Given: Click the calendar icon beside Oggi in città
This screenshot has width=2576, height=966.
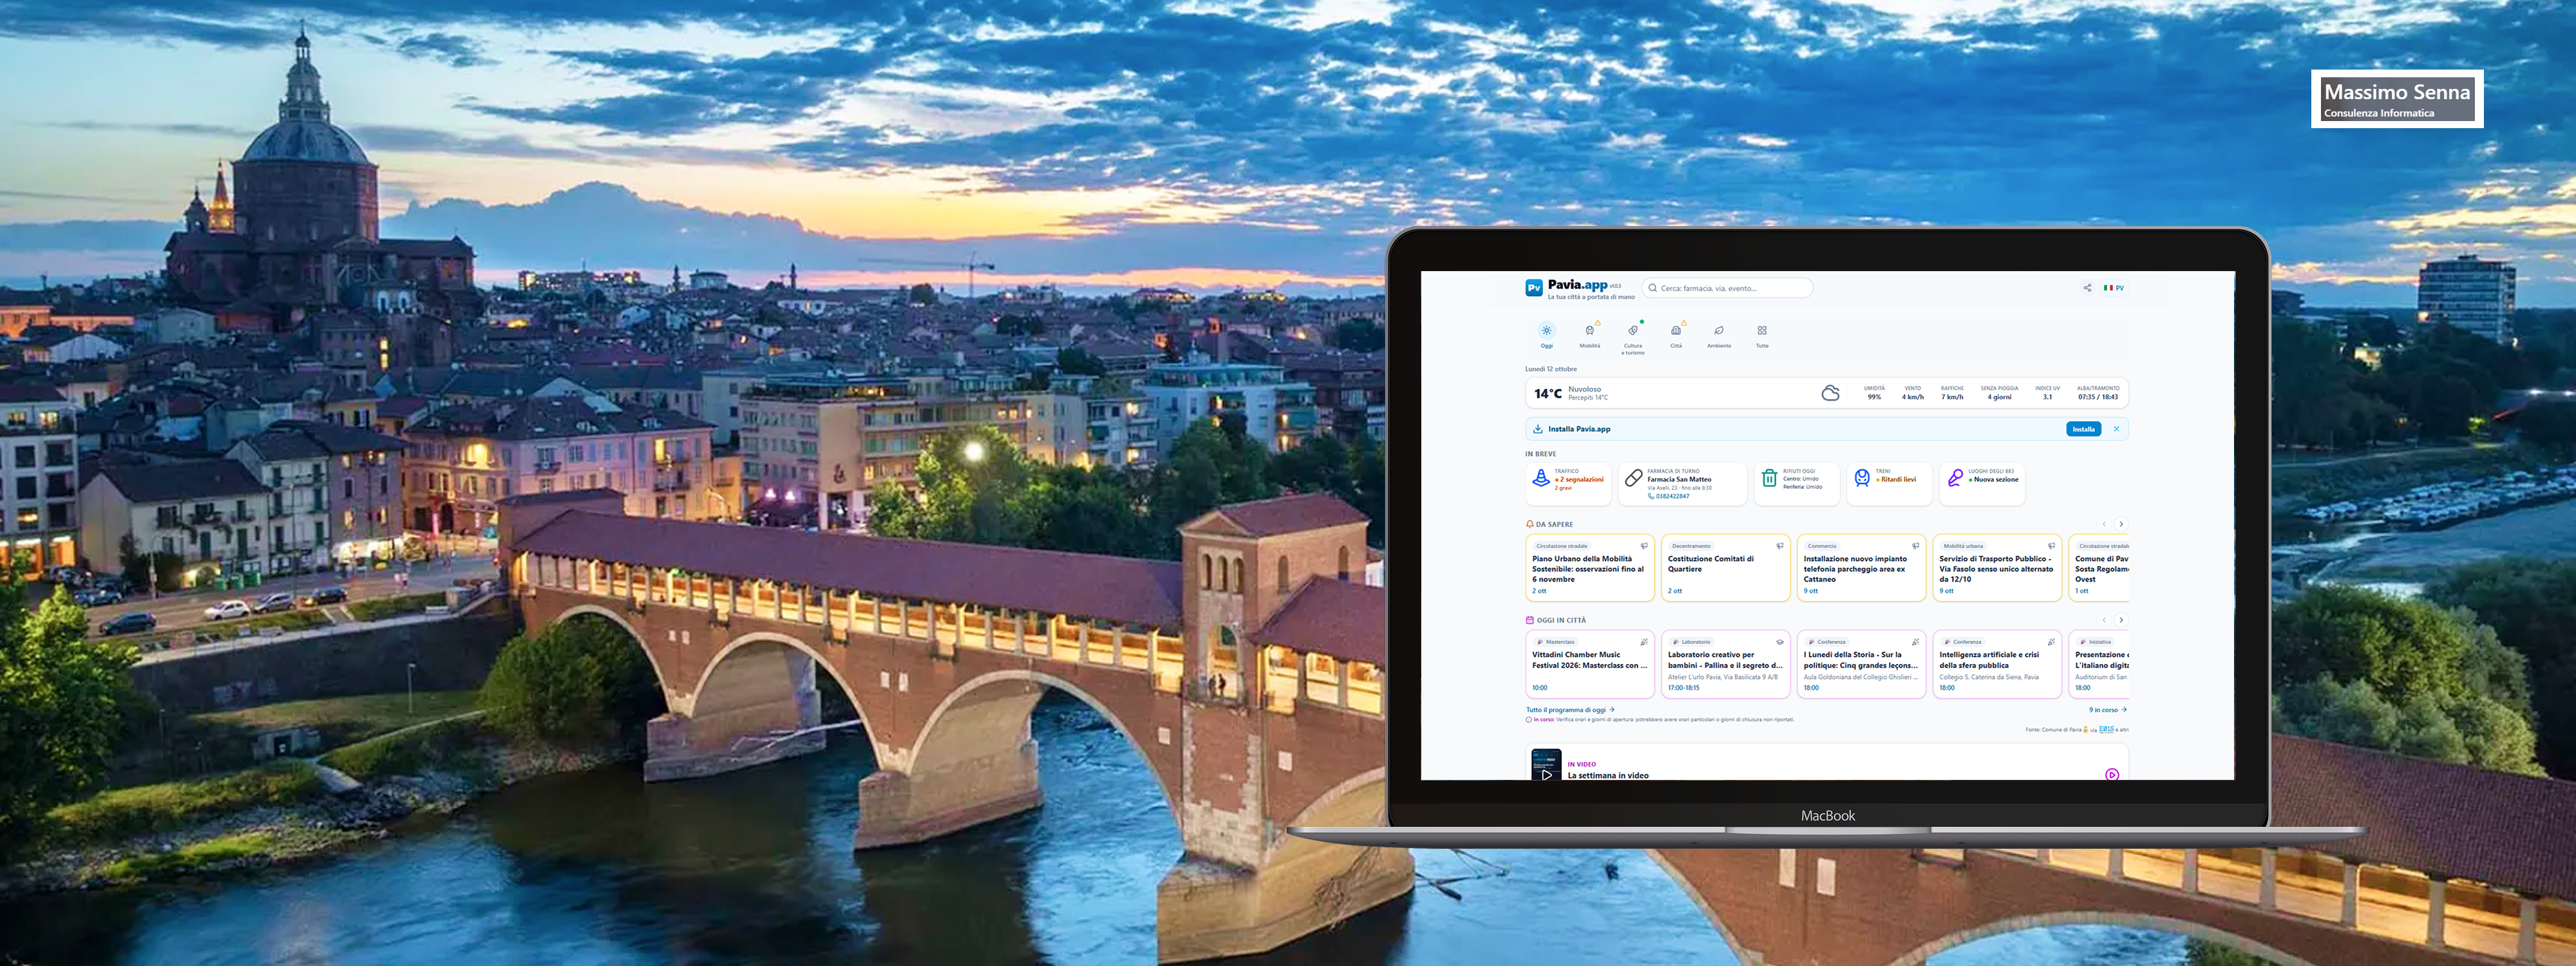Looking at the screenshot, I should 1529,620.
